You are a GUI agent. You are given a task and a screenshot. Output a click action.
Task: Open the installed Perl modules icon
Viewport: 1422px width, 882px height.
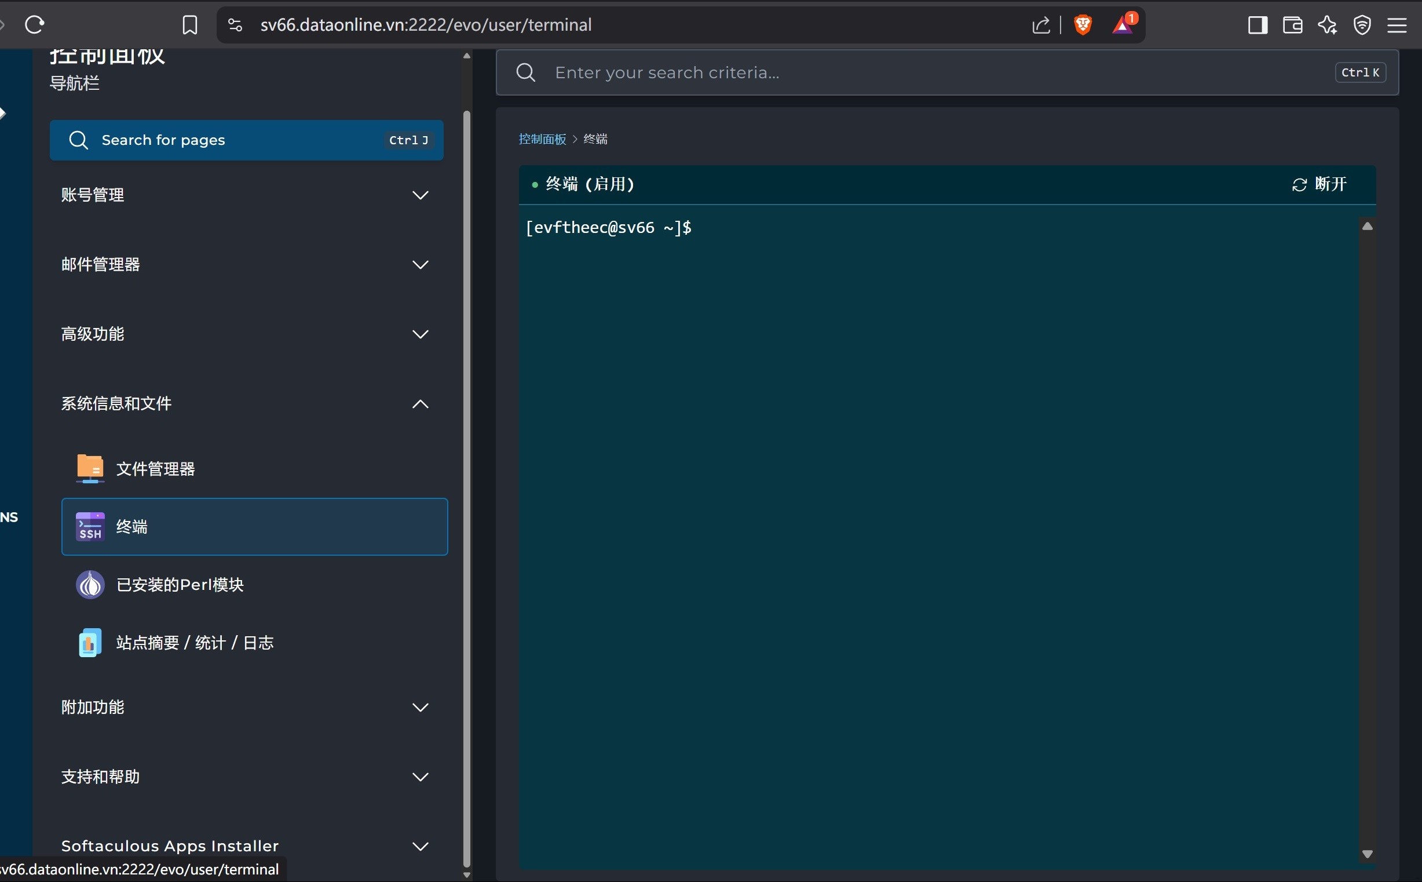click(90, 585)
